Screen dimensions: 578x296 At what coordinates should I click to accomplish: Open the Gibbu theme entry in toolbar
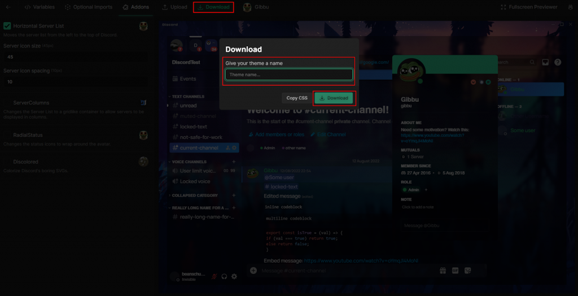pos(256,7)
